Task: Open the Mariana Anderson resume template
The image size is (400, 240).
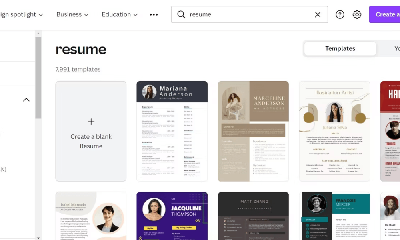Action: pos(172,131)
